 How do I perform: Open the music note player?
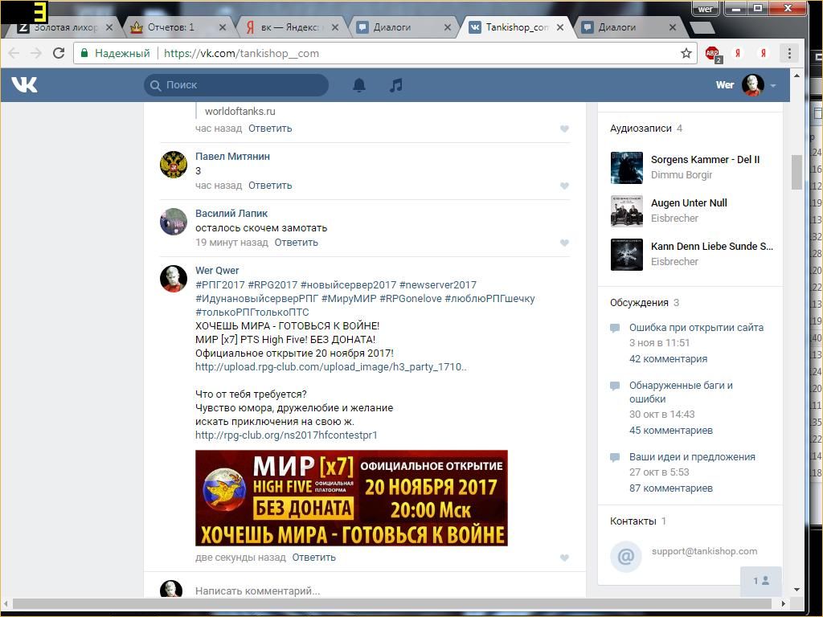[396, 85]
